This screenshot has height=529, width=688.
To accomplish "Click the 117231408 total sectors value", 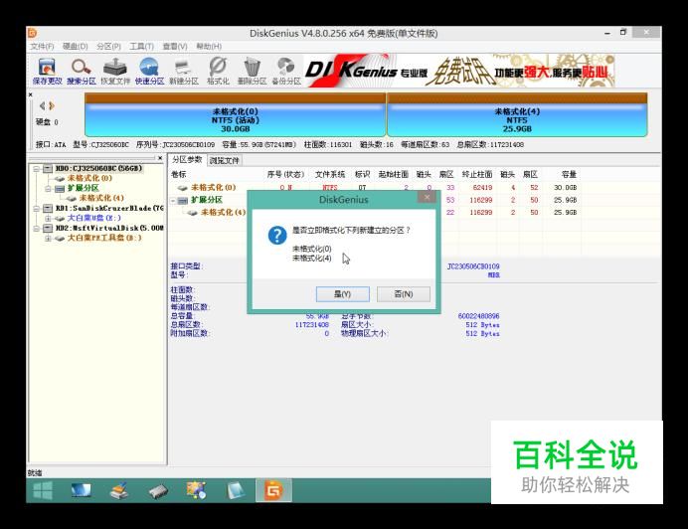I will pyautogui.click(x=311, y=325).
